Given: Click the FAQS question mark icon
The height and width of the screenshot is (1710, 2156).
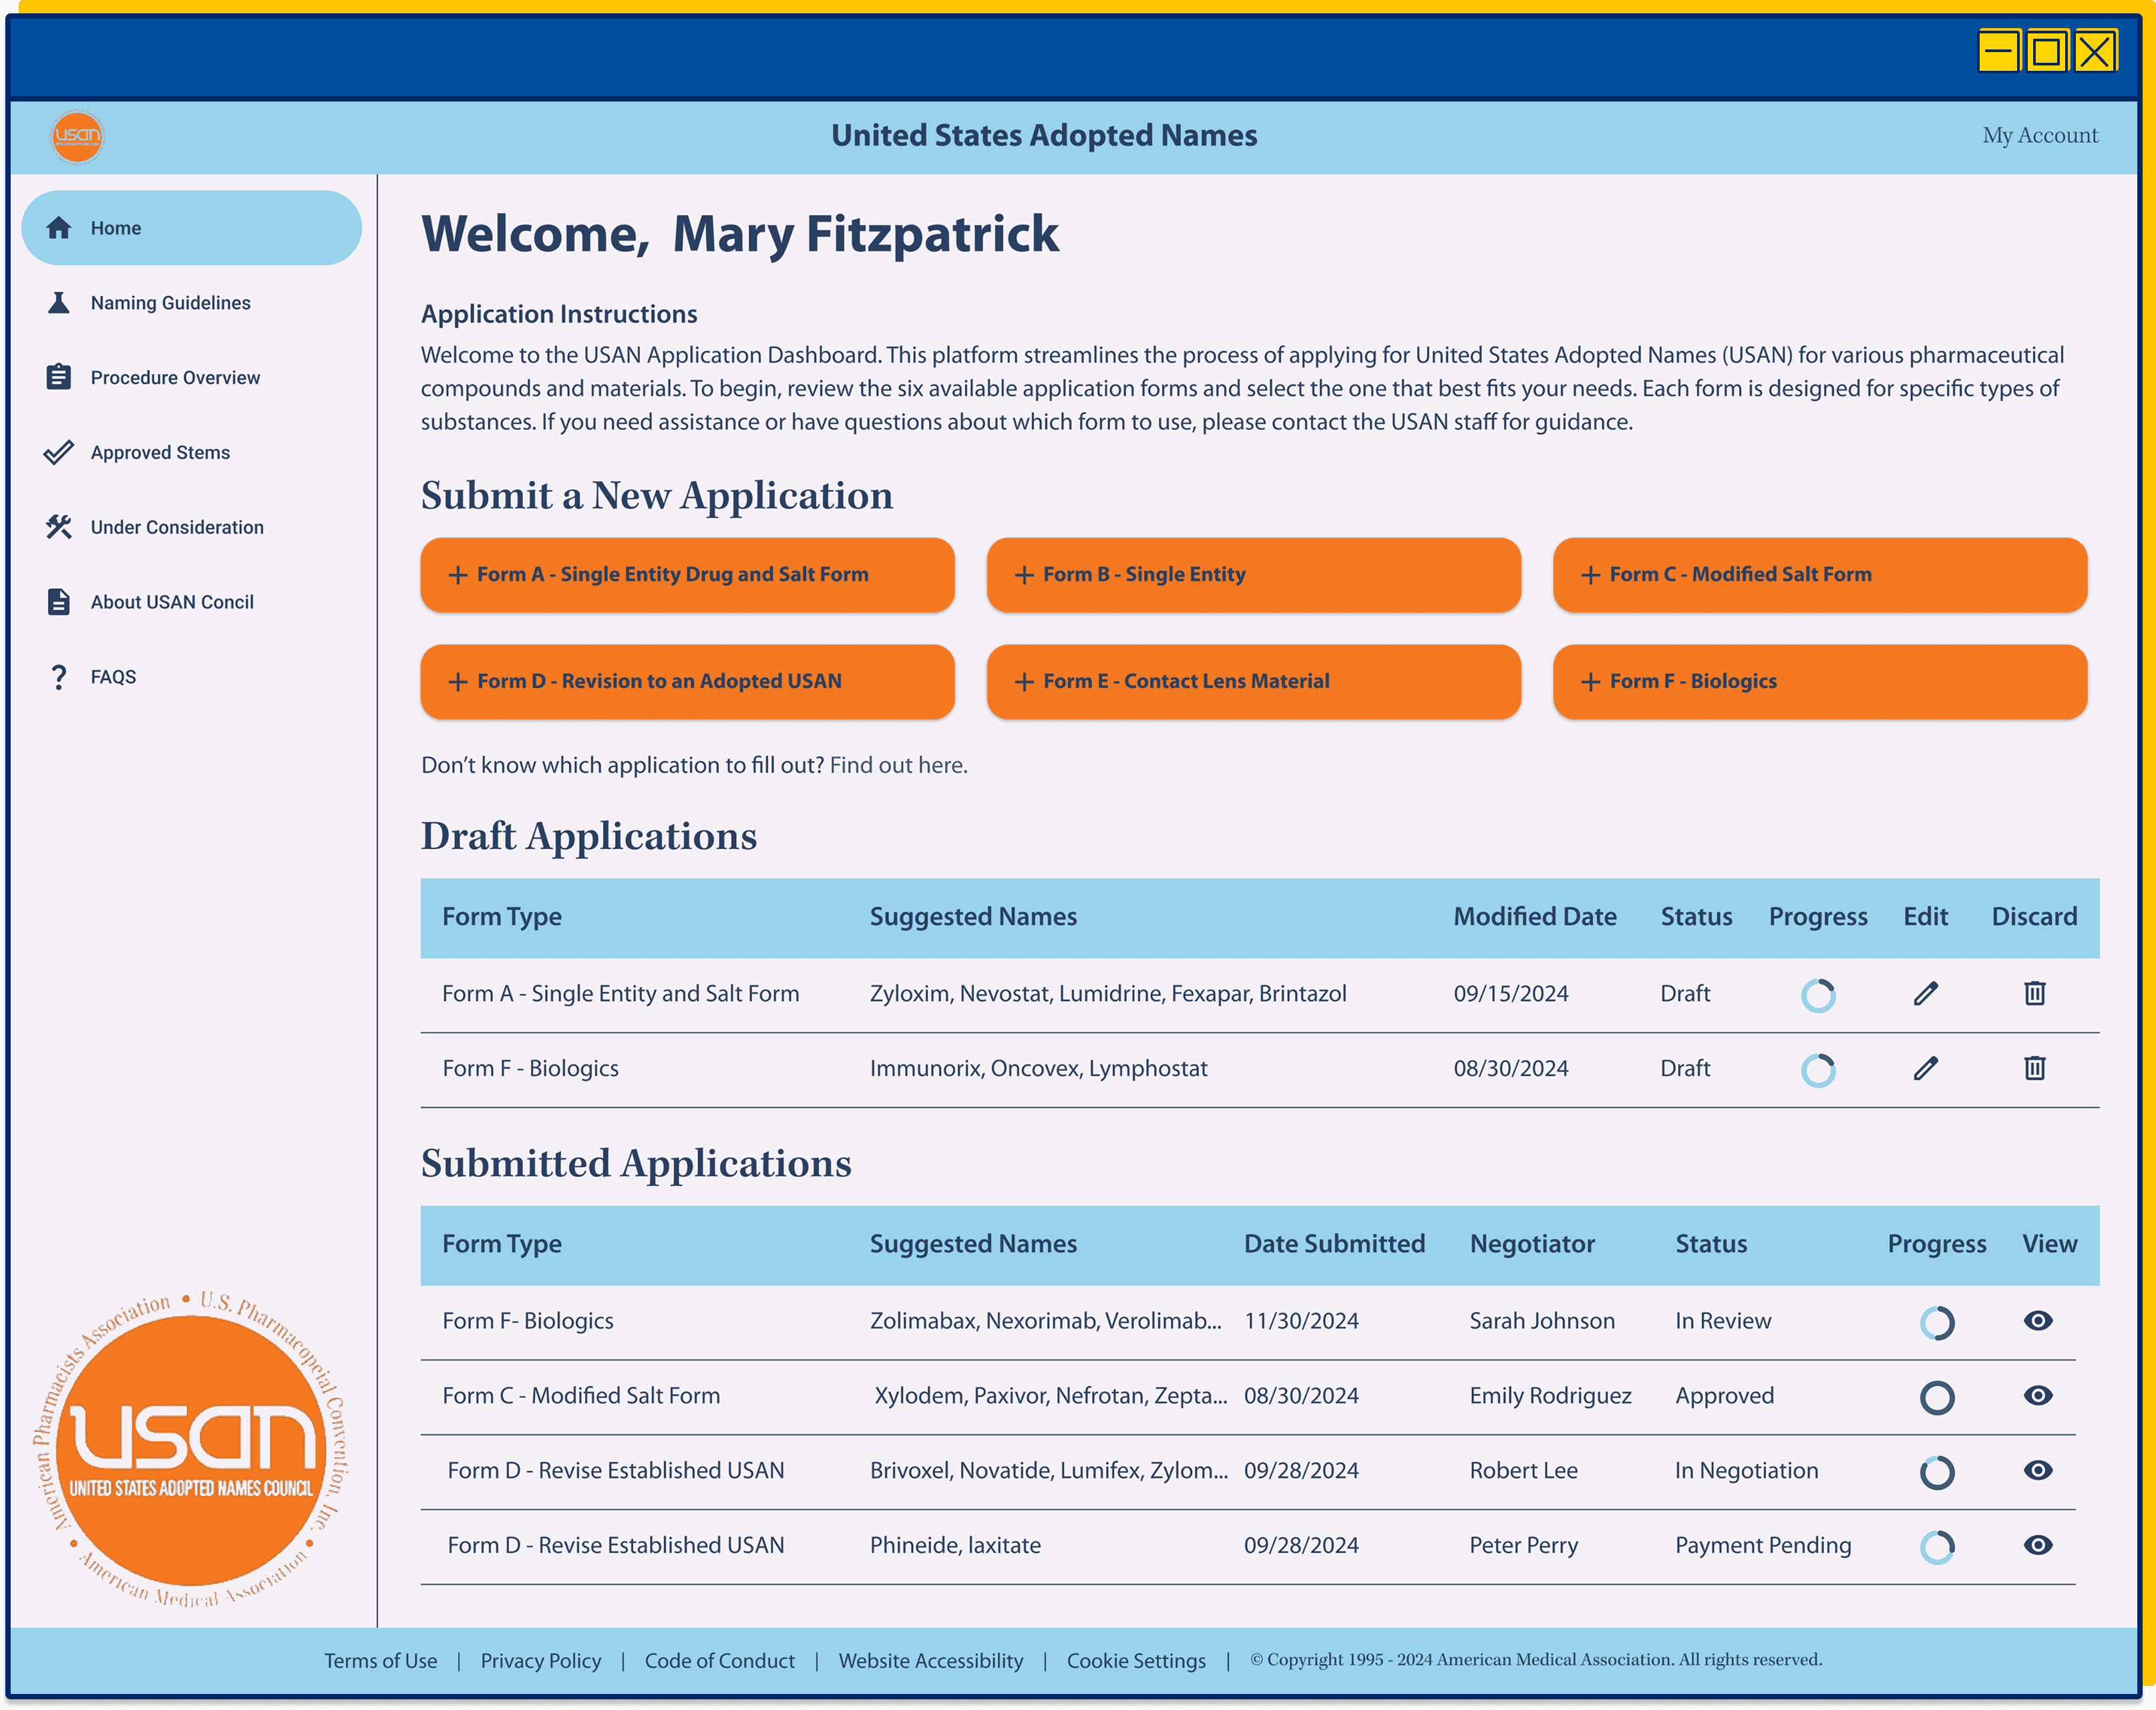Looking at the screenshot, I should [59, 677].
